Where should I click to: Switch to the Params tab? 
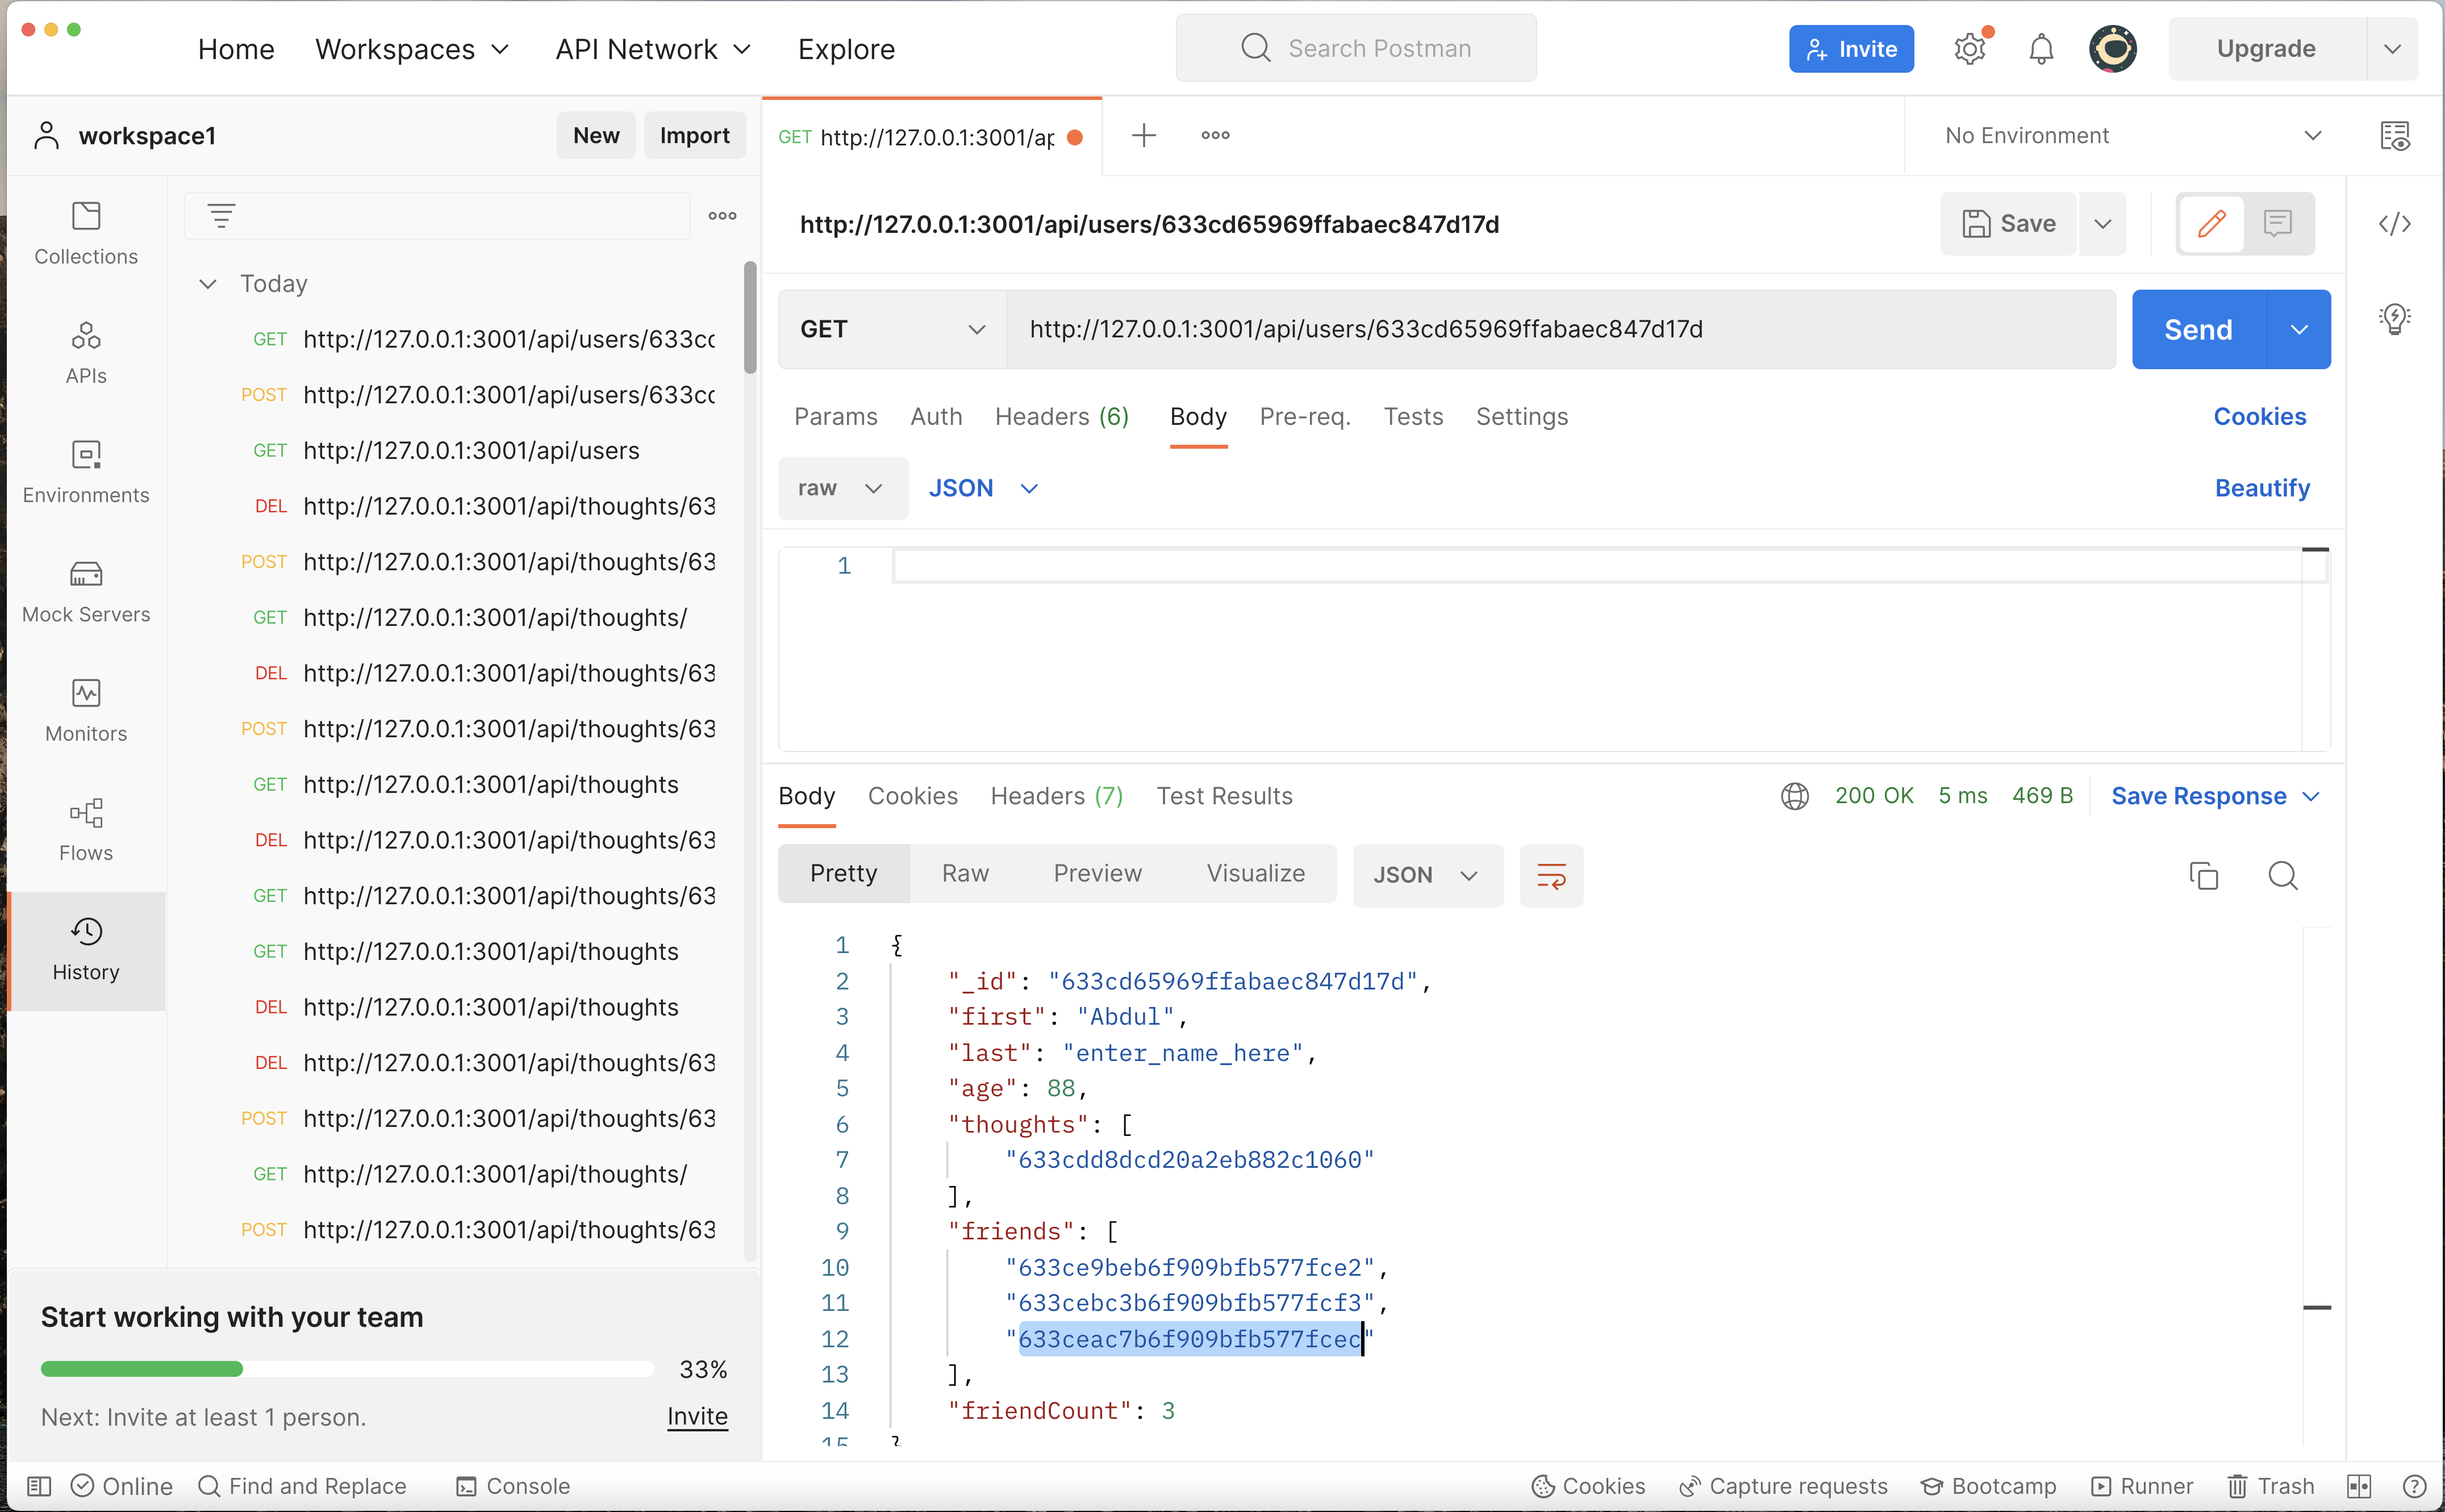point(835,417)
